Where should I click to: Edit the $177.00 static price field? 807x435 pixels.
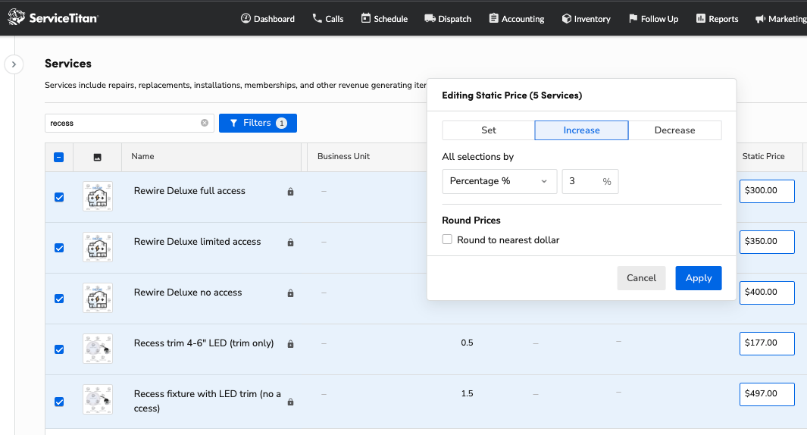[x=767, y=343]
